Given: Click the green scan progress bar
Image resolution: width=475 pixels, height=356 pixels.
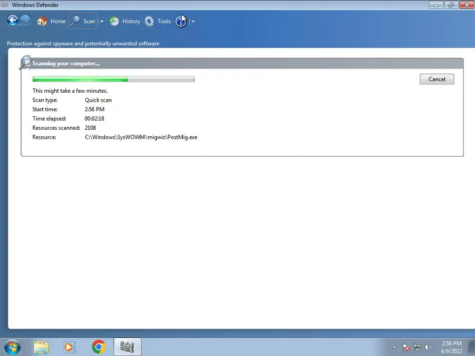Looking at the screenshot, I should tap(113, 79).
